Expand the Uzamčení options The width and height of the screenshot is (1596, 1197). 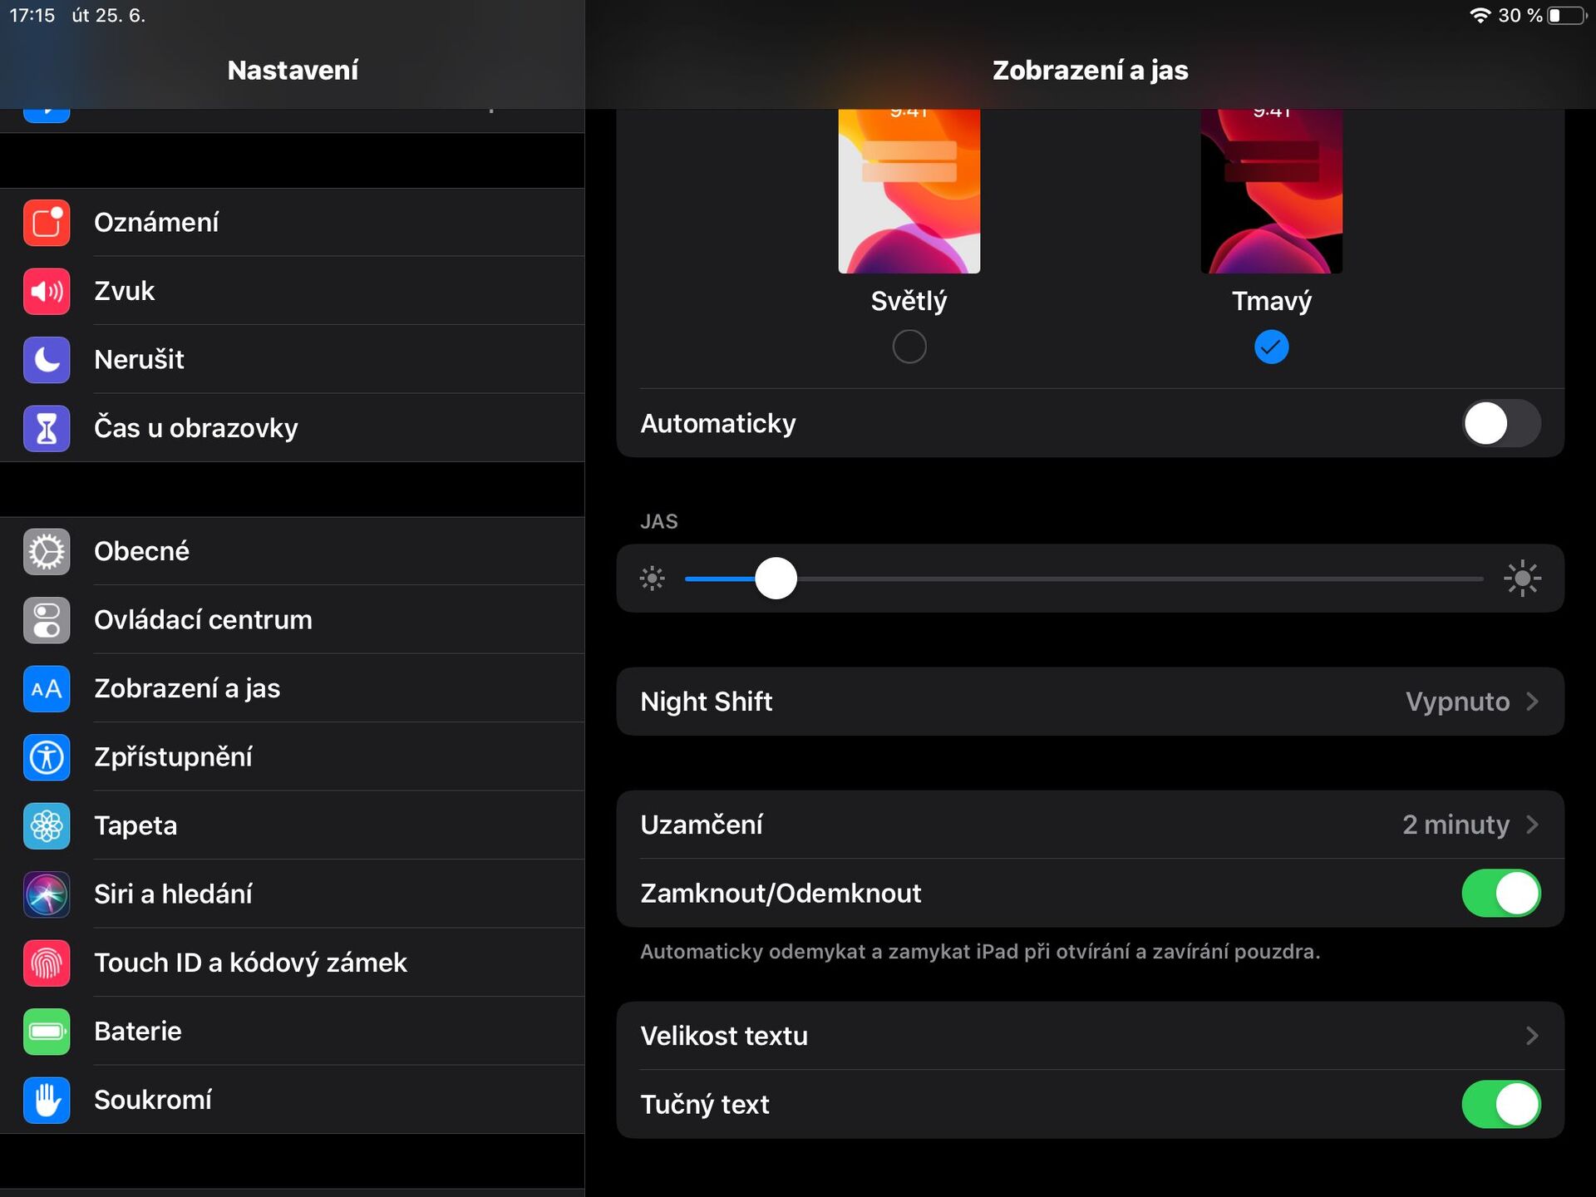pyautogui.click(x=1534, y=824)
